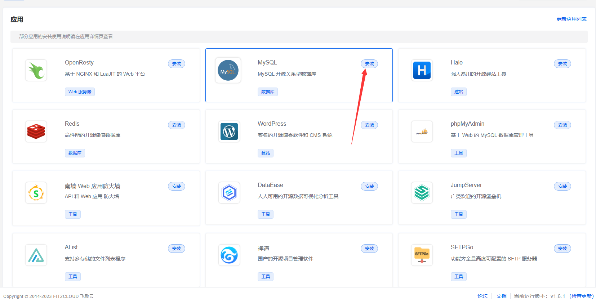The height and width of the screenshot is (299, 596).
Task: Install the OpenResty application
Action: 177,64
